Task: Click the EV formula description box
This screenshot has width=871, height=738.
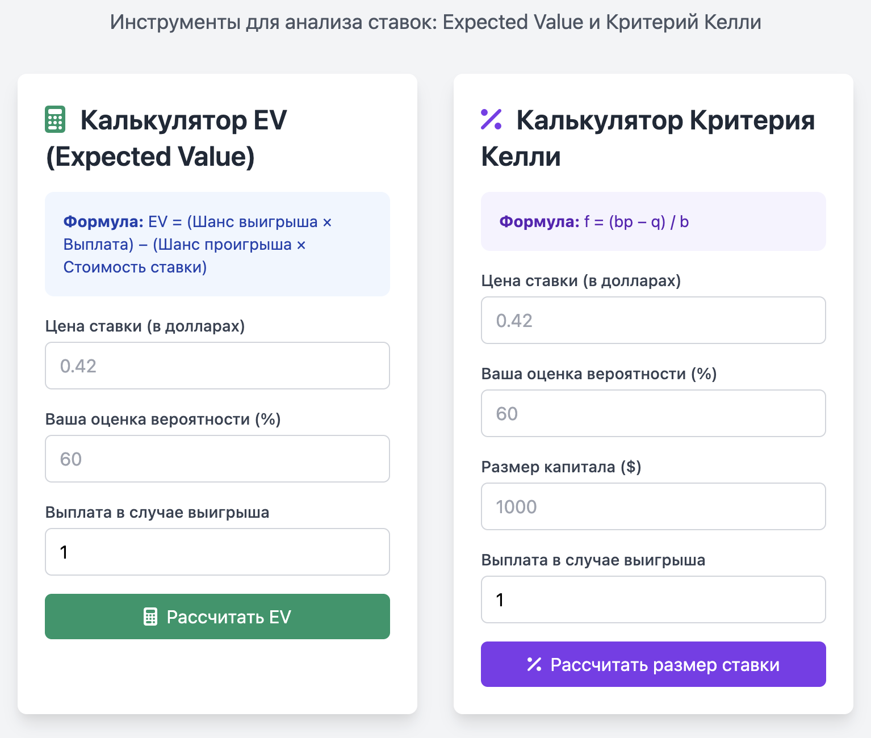Action: tap(217, 244)
